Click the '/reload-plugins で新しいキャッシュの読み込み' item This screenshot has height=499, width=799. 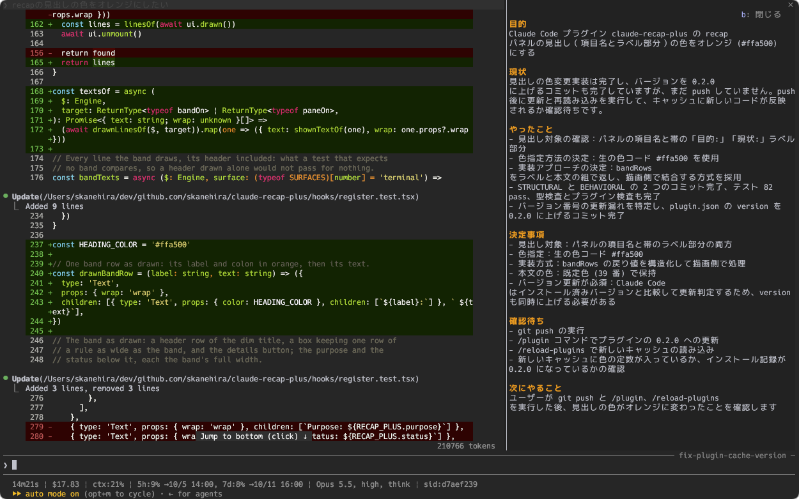[x=611, y=350]
